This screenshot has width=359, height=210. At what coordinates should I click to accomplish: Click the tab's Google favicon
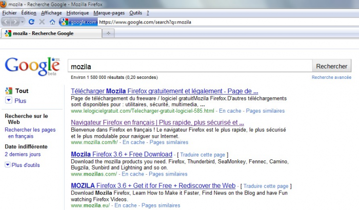8,33
